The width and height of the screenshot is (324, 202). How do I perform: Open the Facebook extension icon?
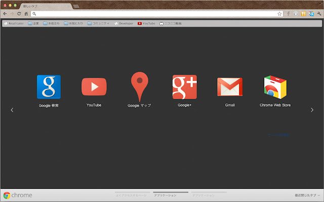[x=289, y=14]
